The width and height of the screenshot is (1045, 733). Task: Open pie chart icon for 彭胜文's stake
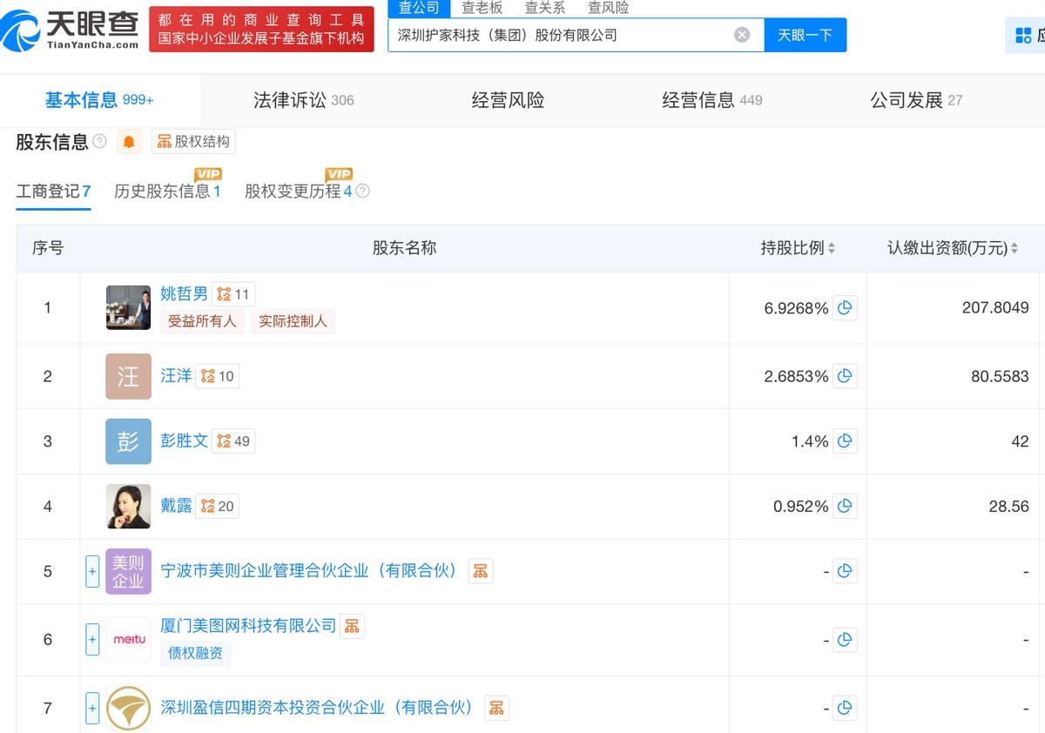845,441
